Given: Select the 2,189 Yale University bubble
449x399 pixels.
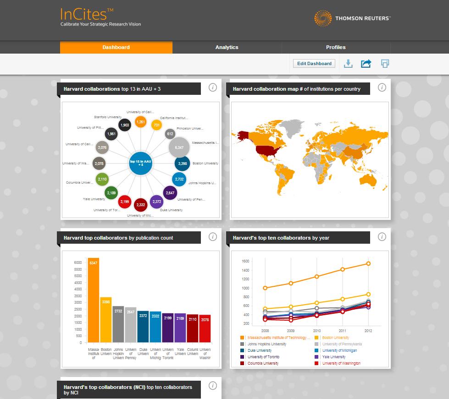Looking at the screenshot, I should (111, 193).
